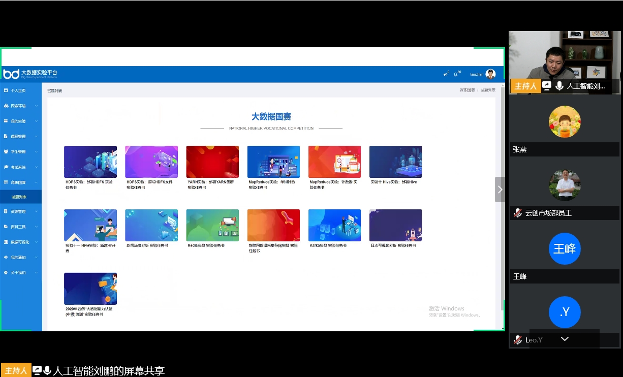Expand the 课程管理 menu chevron
The height and width of the screenshot is (377, 623).
pyautogui.click(x=36, y=137)
